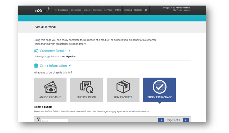
Task: Click the Customer Details person icon
Action: click(x=36, y=51)
